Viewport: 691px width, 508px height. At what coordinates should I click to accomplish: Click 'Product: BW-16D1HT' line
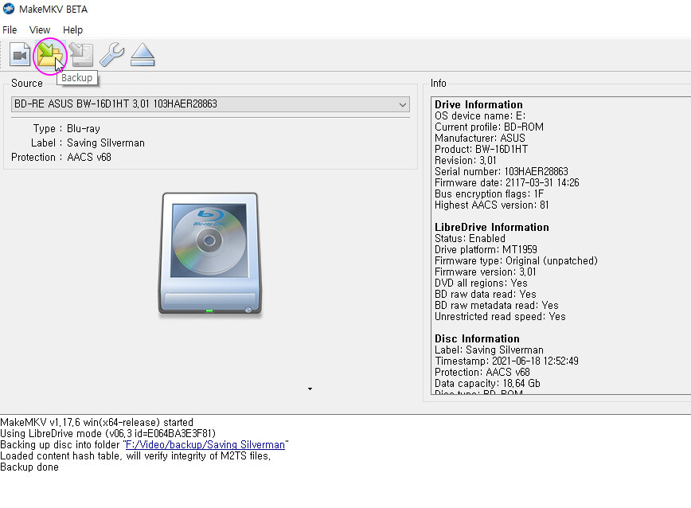pos(481,150)
